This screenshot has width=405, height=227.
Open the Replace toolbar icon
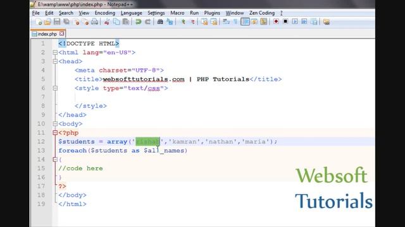coord(170,22)
